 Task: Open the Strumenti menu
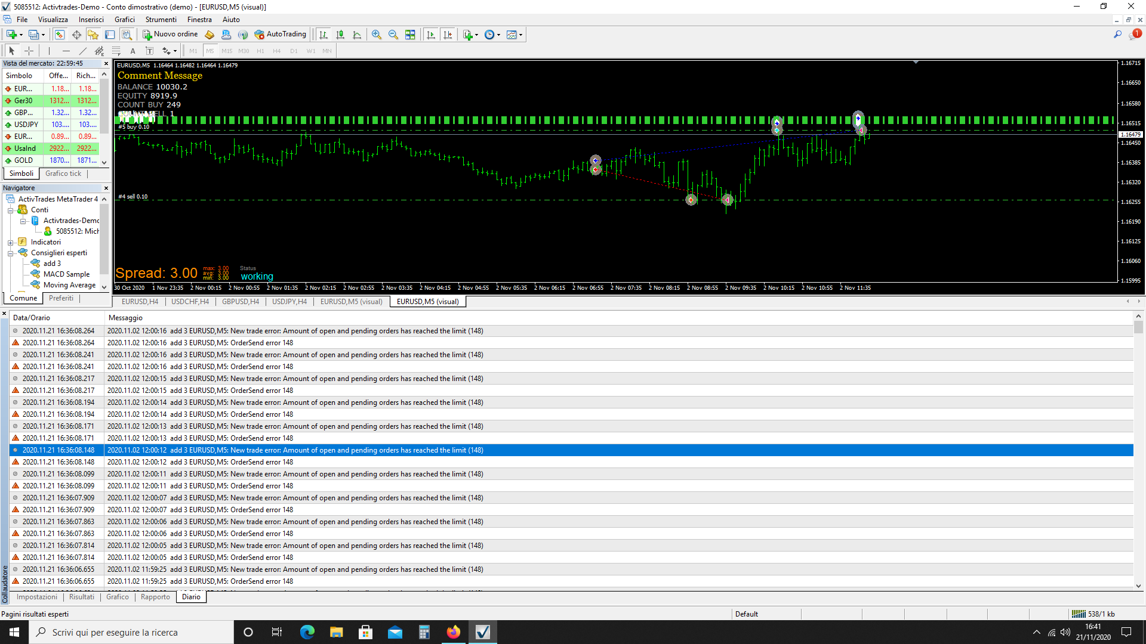[161, 20]
